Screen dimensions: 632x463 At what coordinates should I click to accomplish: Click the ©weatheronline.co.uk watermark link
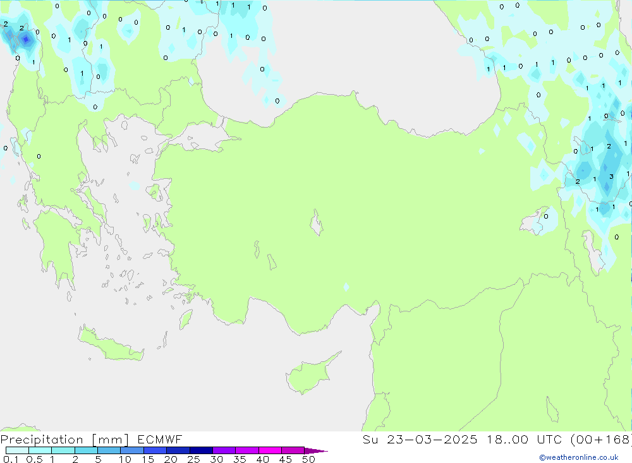578,457
